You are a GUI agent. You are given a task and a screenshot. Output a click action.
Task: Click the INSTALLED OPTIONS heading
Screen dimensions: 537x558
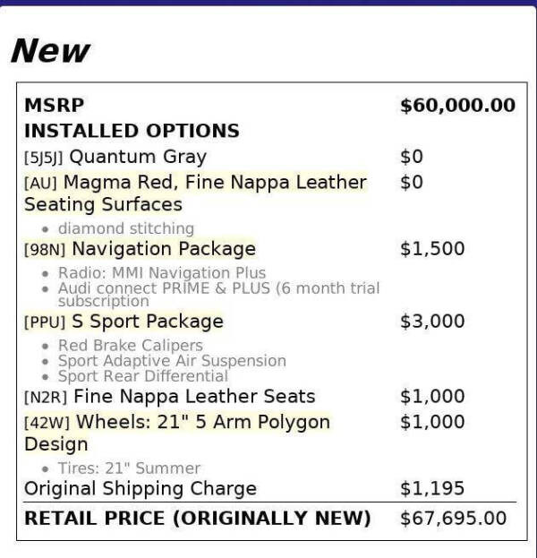pos(132,131)
